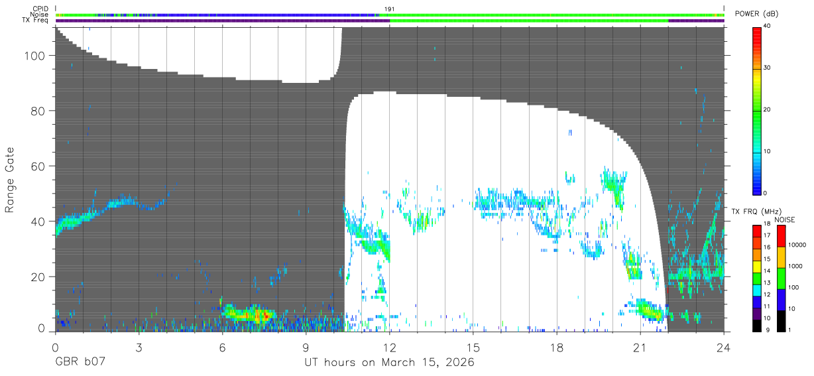814x376 pixels.
Task: Click the 0 tick on the POWER scale
Action: tap(766, 193)
